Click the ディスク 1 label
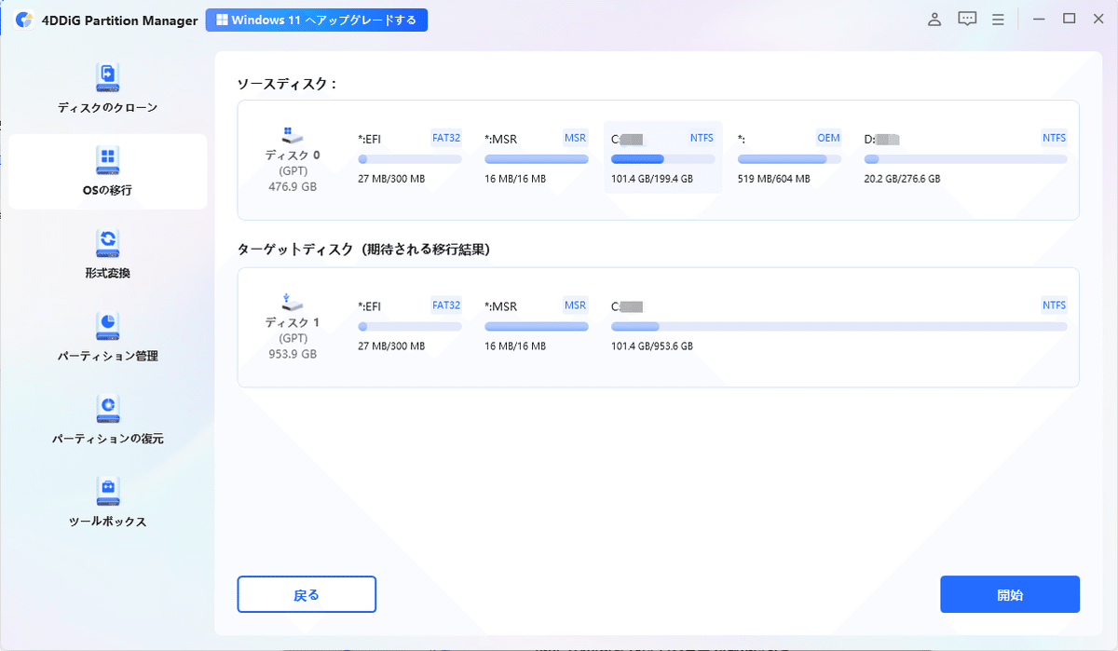 tap(292, 323)
